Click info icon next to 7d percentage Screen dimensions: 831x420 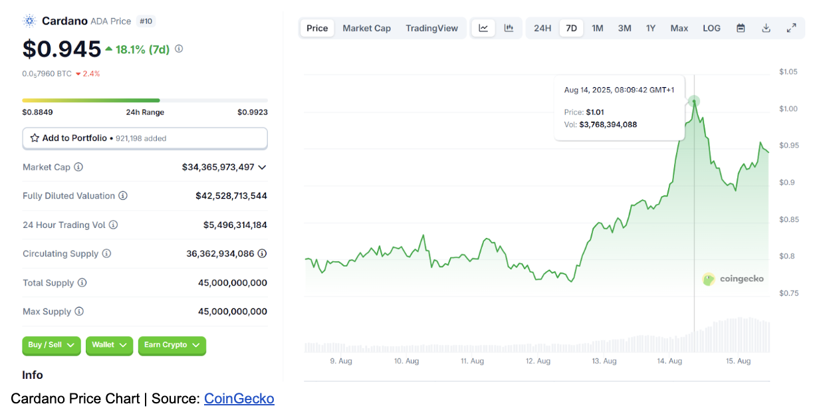[179, 49]
